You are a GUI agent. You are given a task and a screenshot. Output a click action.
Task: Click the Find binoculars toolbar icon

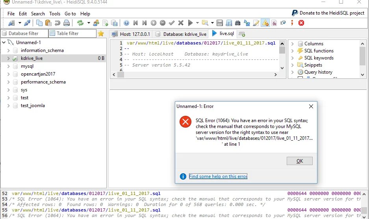click(x=238, y=23)
